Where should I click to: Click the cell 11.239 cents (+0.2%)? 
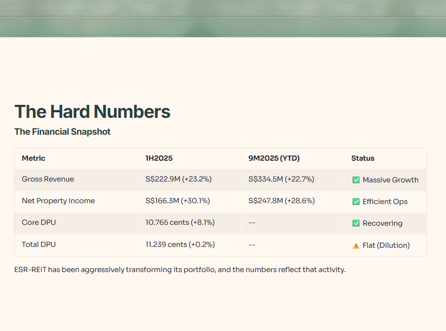180,244
